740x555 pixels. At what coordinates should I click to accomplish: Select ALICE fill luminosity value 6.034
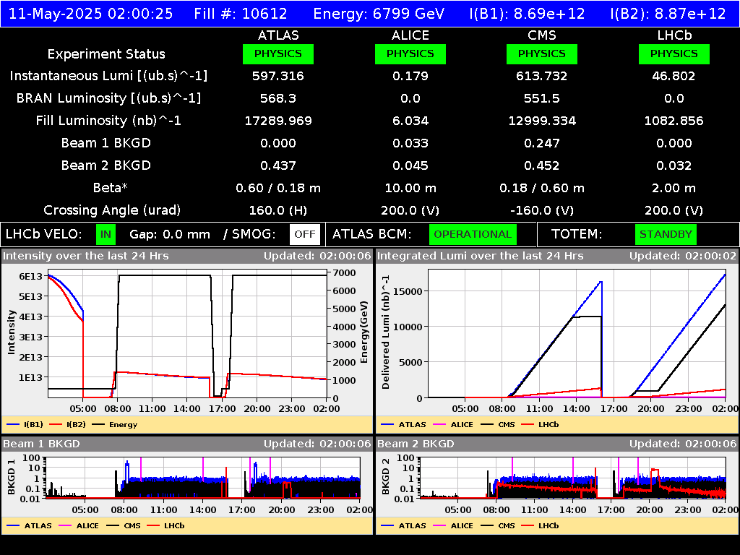pos(410,121)
